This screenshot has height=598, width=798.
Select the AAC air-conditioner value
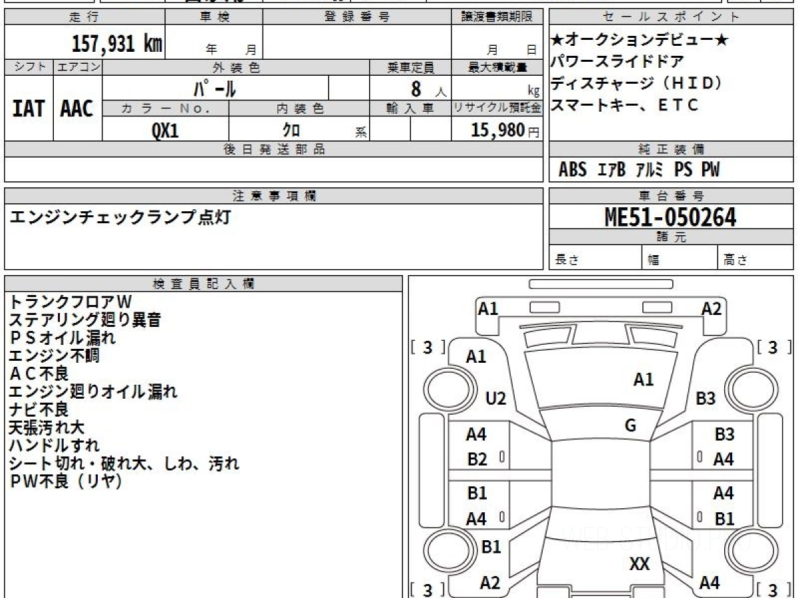pyautogui.click(x=77, y=108)
